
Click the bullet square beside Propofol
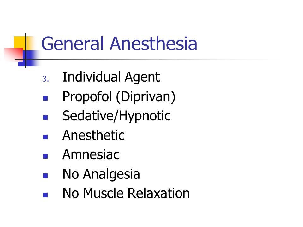(45, 98)
